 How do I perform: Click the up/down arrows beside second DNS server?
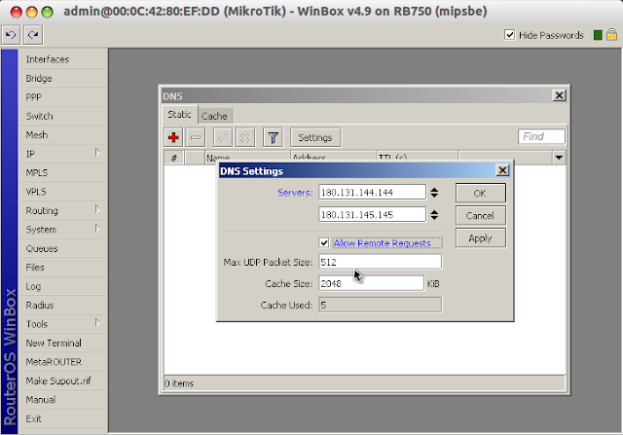click(434, 215)
